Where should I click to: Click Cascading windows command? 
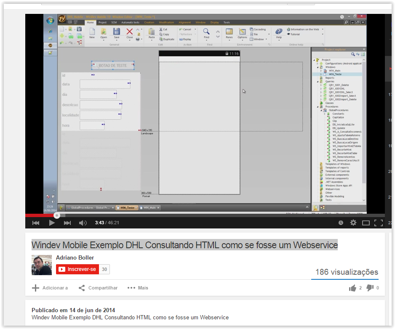(258, 29)
